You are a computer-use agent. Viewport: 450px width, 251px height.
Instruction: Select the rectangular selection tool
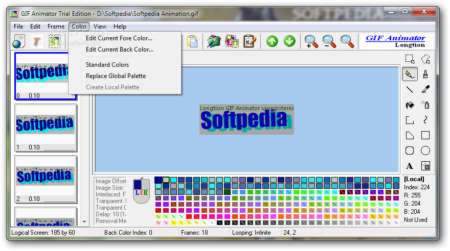pos(410,59)
